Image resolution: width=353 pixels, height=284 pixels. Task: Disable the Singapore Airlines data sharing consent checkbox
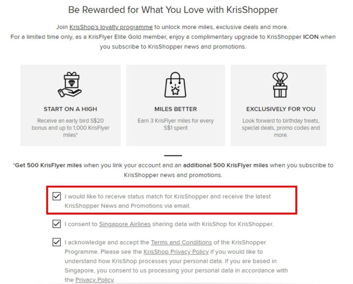click(56, 224)
